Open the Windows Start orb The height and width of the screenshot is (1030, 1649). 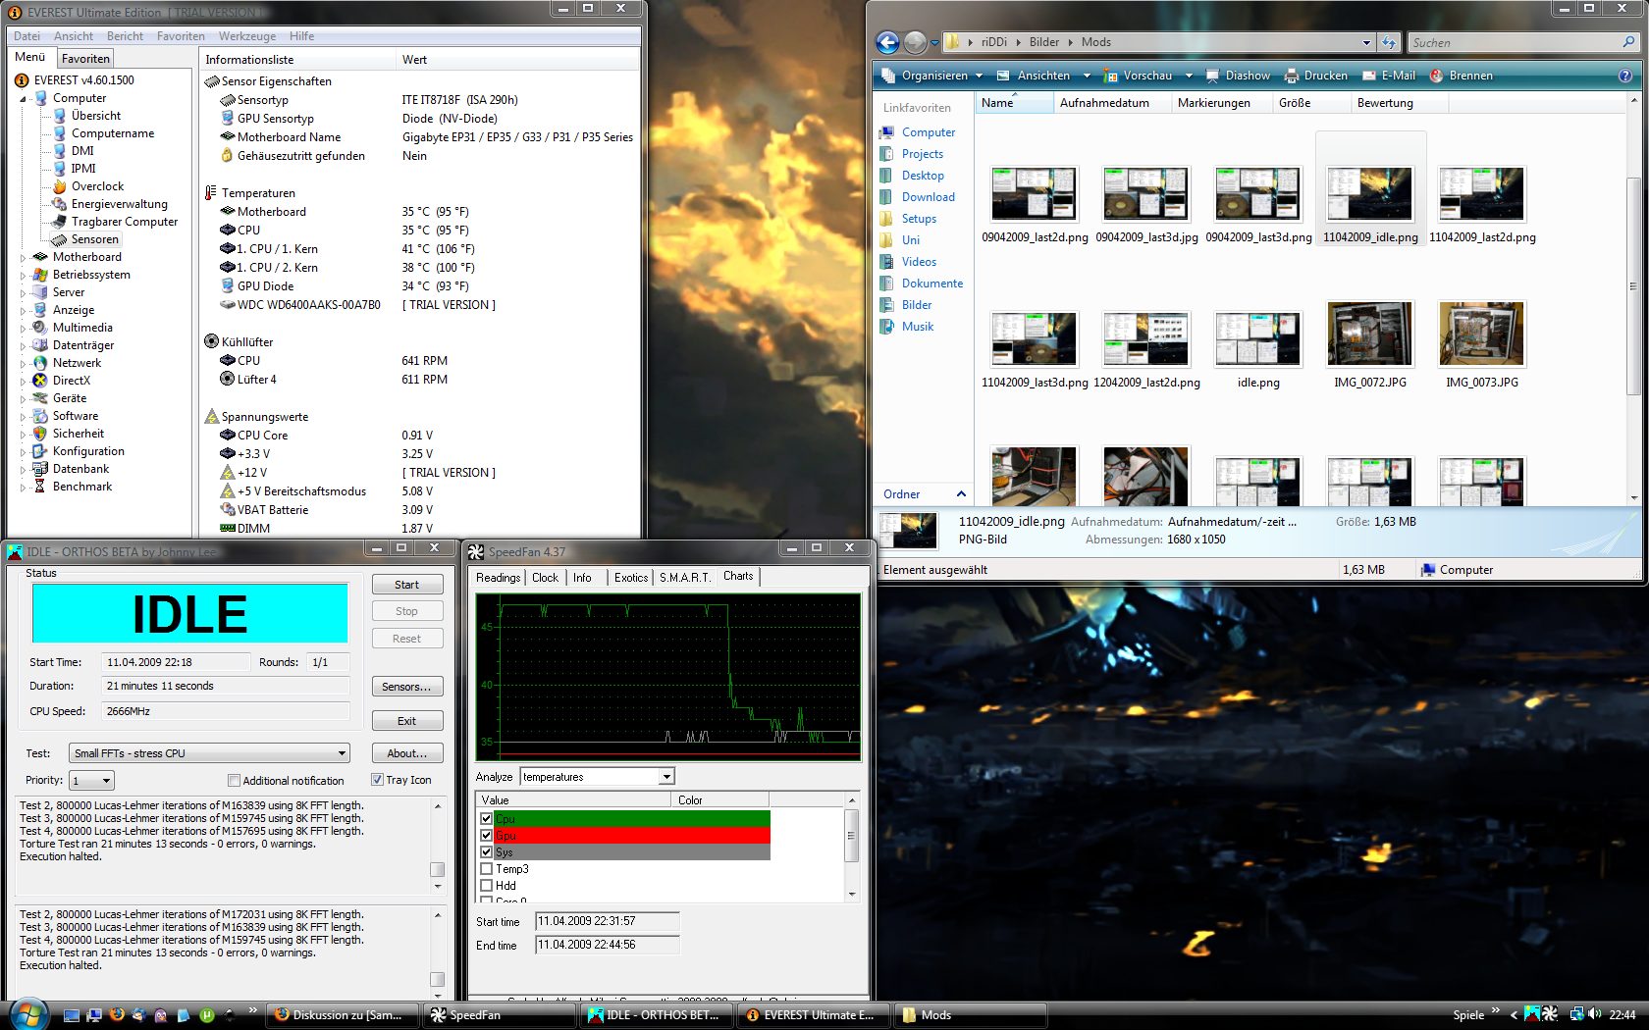pos(27,1013)
